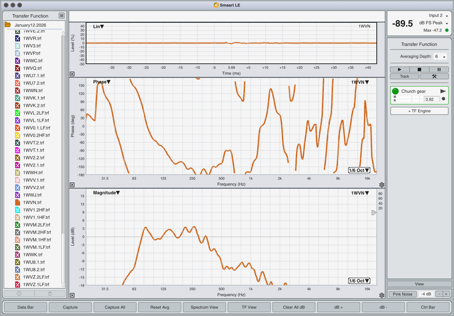The width and height of the screenshot is (454, 316).
Task: Click the Capture All button
Action: coord(115,307)
